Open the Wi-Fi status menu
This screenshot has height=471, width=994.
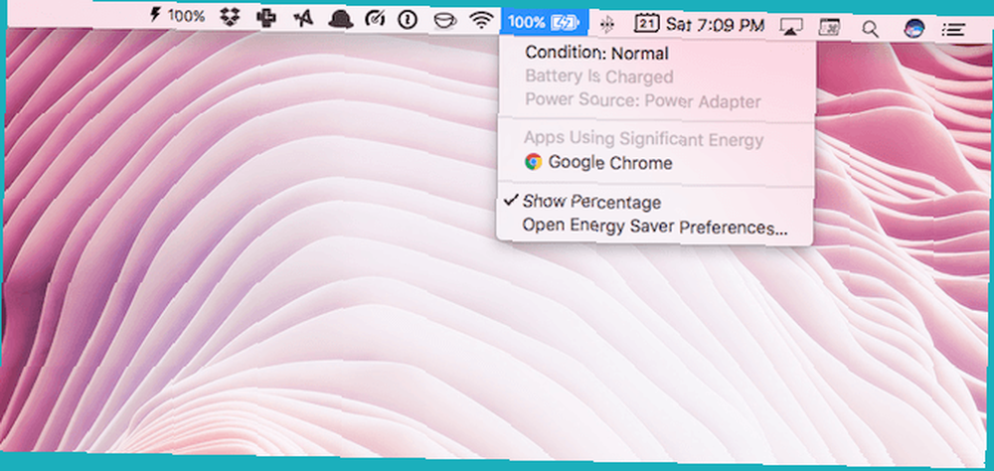482,22
